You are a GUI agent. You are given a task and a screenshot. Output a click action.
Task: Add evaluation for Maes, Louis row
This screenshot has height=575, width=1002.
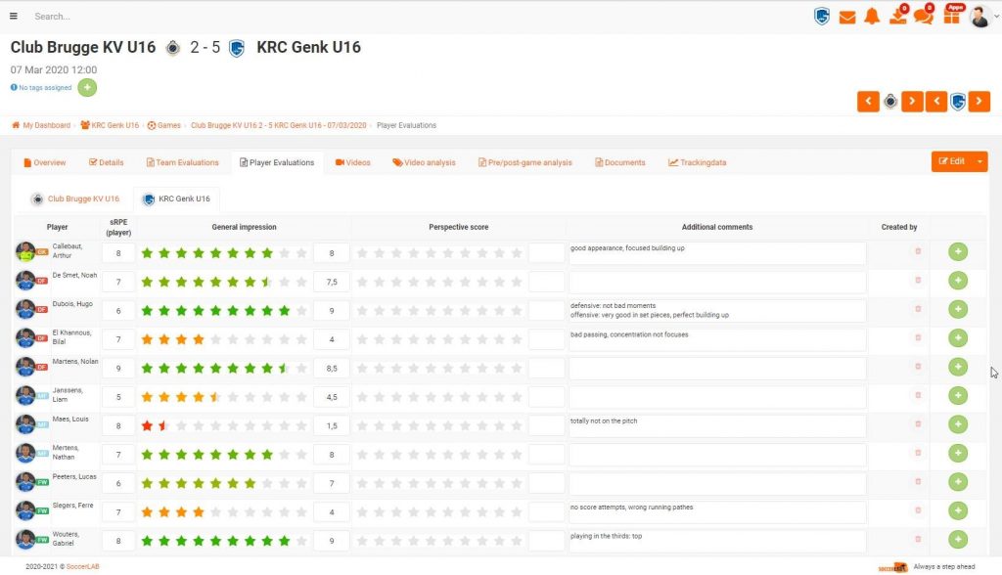[x=957, y=424]
